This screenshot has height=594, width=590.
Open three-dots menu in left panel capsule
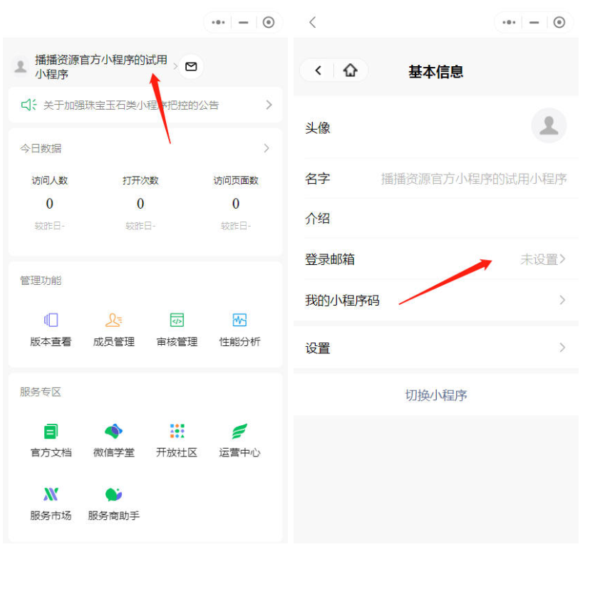[x=218, y=22]
